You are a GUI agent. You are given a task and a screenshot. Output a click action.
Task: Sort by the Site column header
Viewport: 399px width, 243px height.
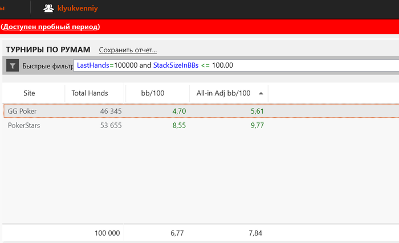click(x=29, y=93)
